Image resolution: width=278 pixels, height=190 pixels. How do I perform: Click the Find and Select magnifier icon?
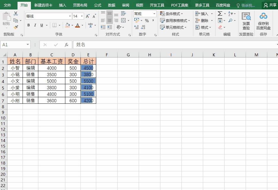(x=230, y=20)
